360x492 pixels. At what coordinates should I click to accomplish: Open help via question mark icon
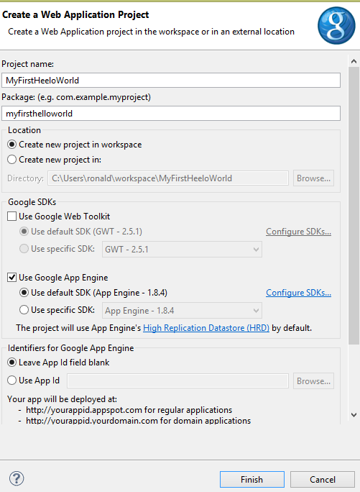click(17, 478)
